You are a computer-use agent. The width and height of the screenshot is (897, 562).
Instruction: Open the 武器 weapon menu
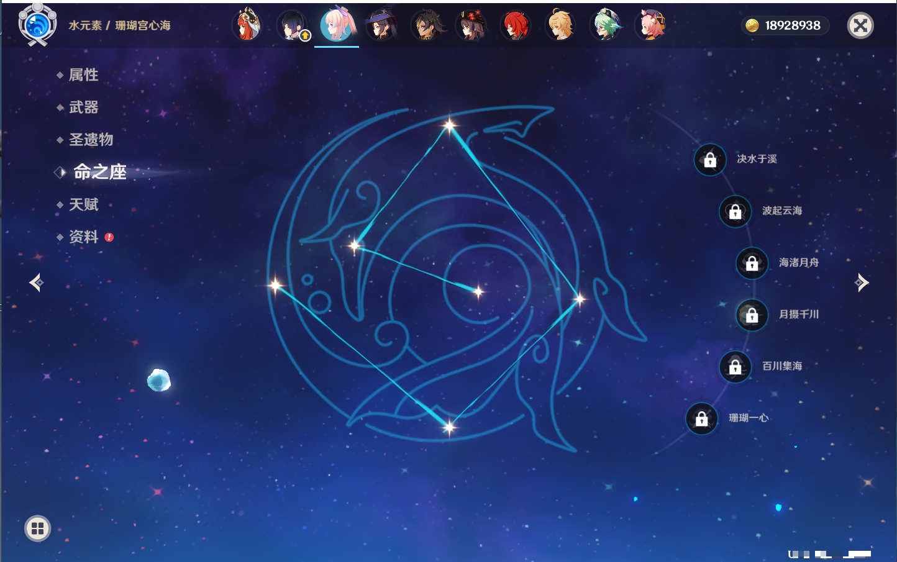(x=83, y=107)
